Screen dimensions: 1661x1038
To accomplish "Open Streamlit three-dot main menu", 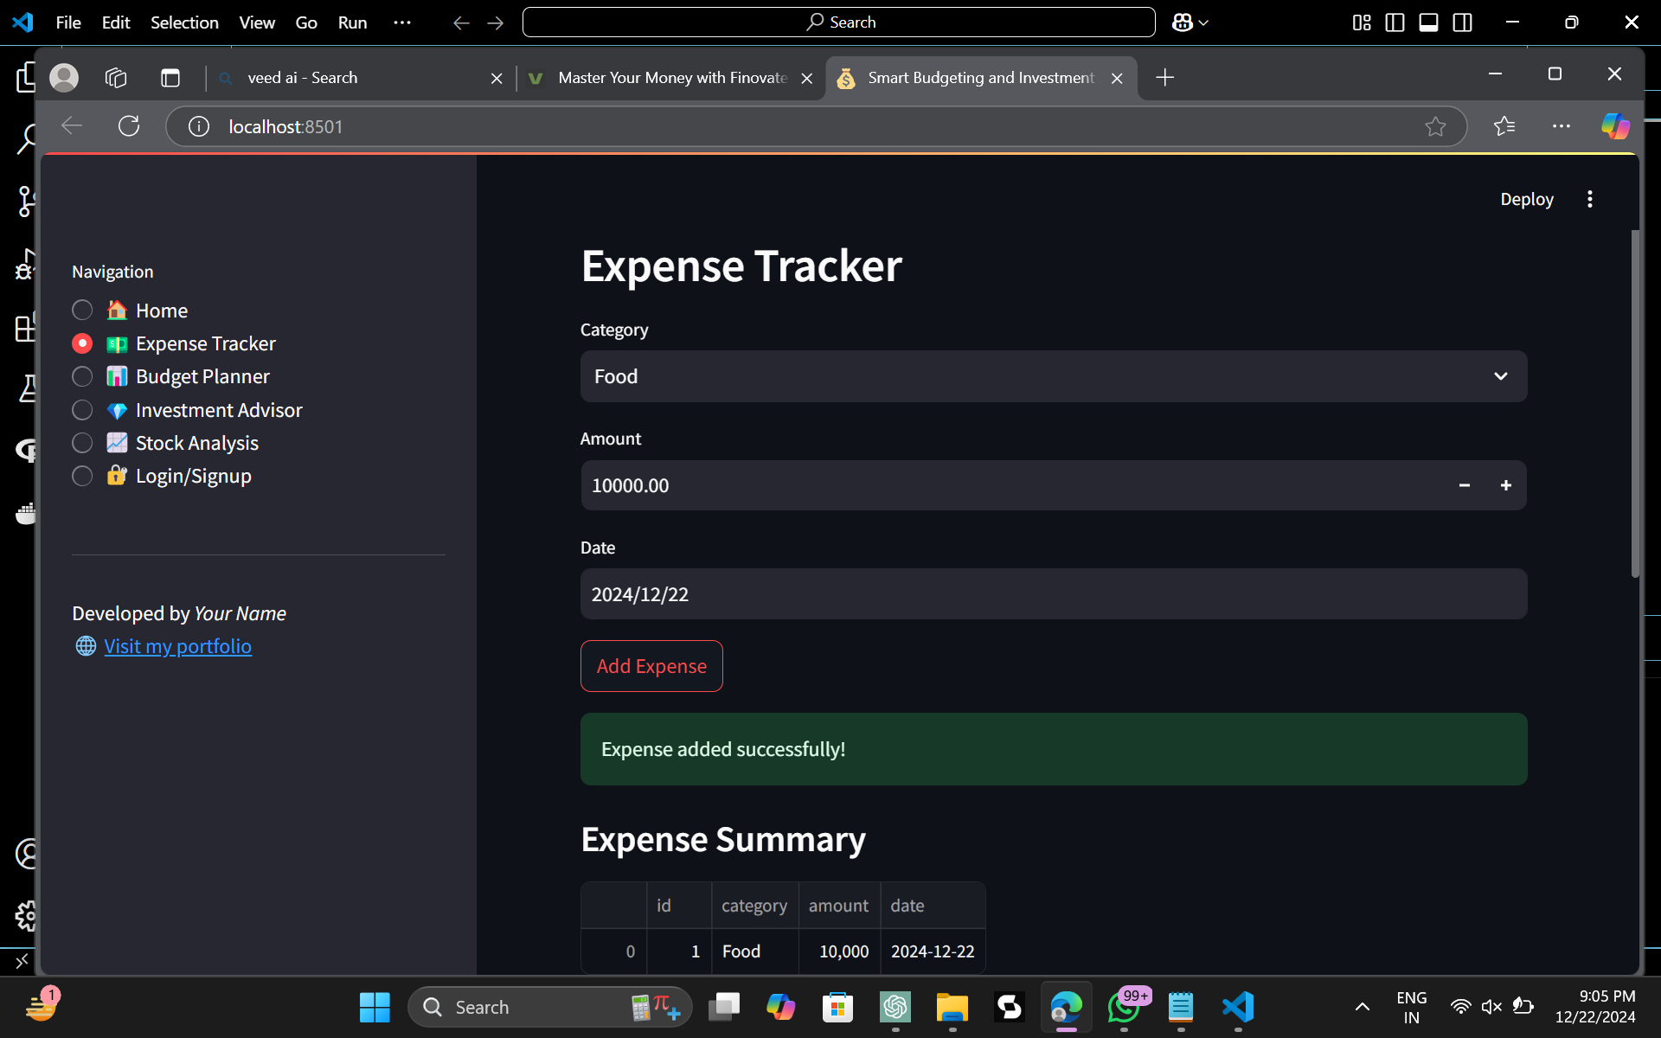I will pyautogui.click(x=1589, y=199).
